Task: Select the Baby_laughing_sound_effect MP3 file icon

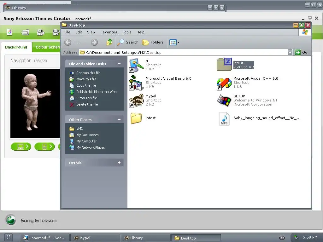Action: click(224, 119)
